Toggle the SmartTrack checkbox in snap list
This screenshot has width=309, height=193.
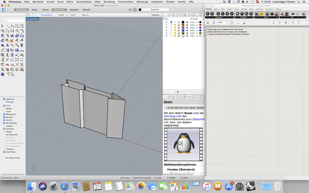[x=4, y=152]
